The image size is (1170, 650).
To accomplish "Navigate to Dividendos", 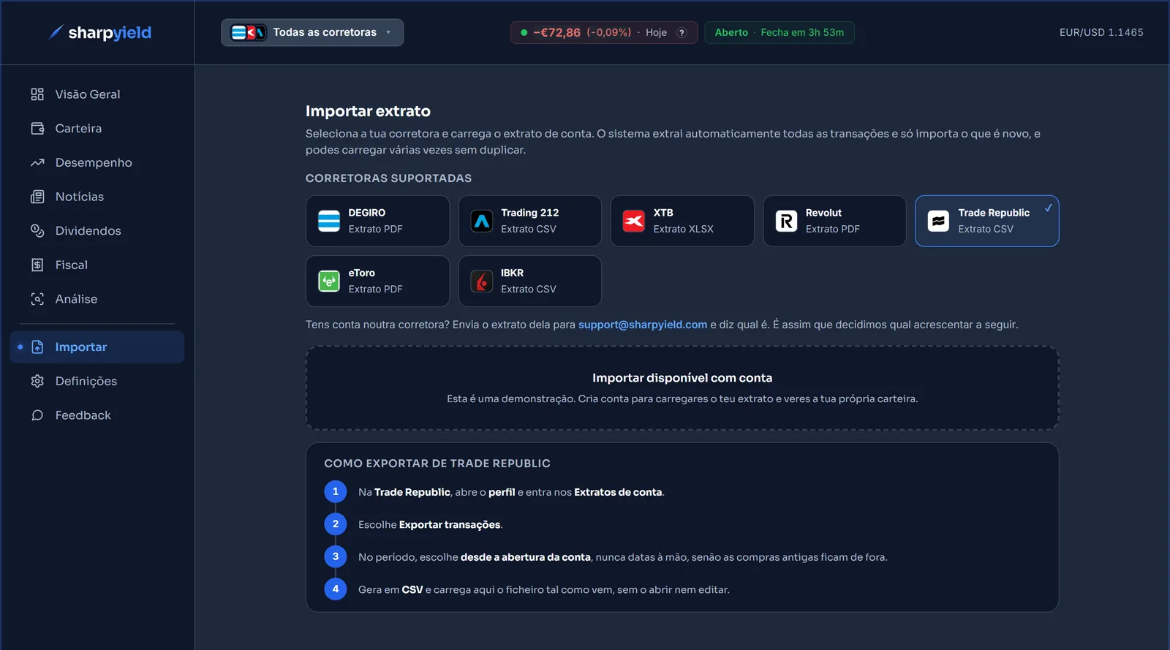I will click(x=97, y=231).
